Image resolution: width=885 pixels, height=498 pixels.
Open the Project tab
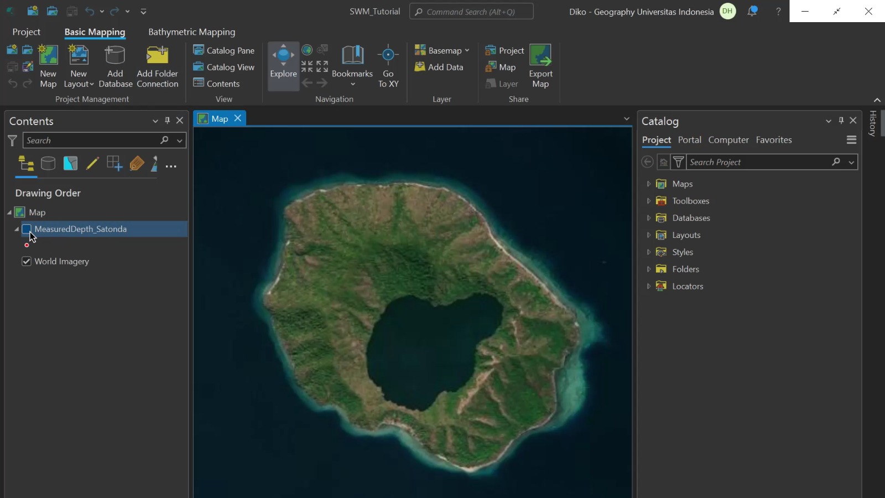pos(27,32)
